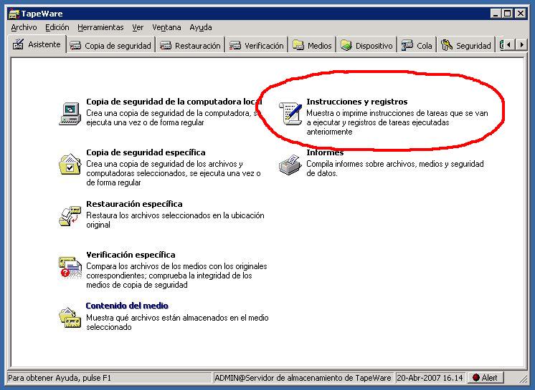Screen dimensions: 535x390
Task: Switch to the Dispositivo tab
Action: 367,45
